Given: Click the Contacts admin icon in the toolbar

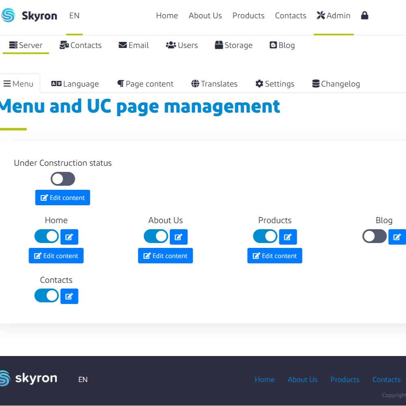Looking at the screenshot, I should tap(64, 45).
